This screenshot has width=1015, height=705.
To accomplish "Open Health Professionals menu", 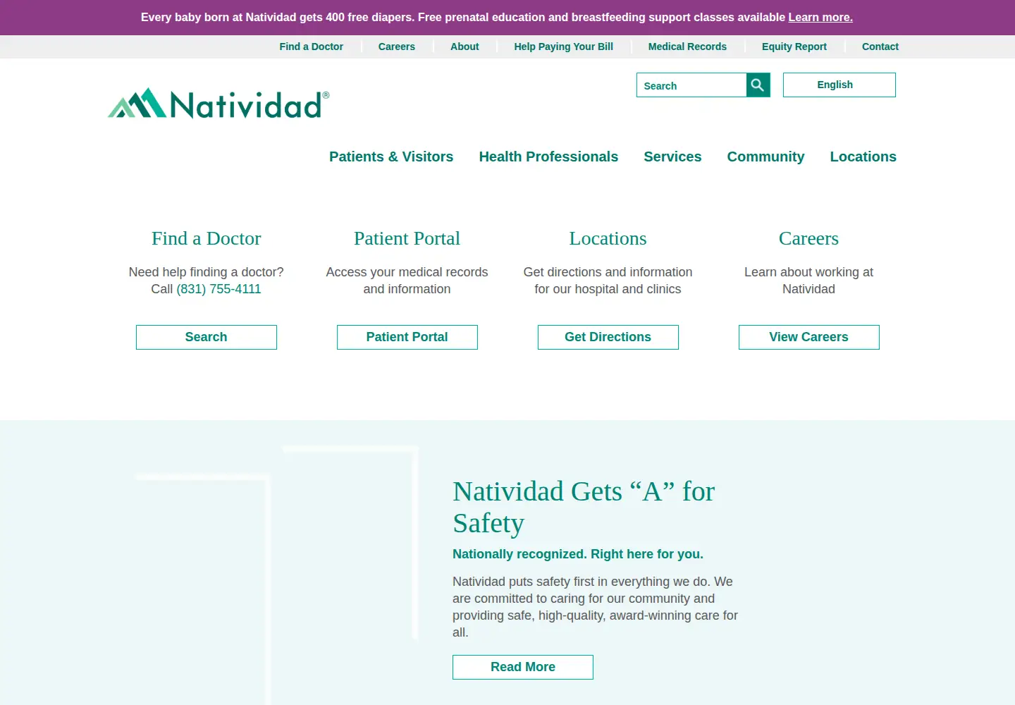I will 548,157.
